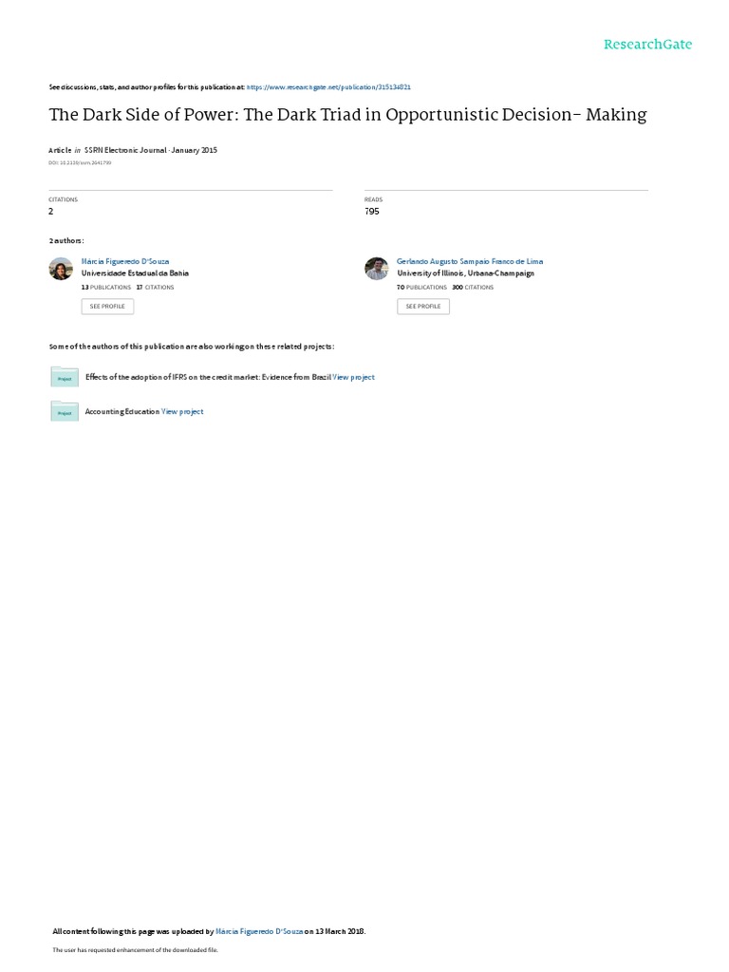Viewport: 729px width, 972px height.
Task: Click the article title The Dark Side of Power
Action: point(347,115)
